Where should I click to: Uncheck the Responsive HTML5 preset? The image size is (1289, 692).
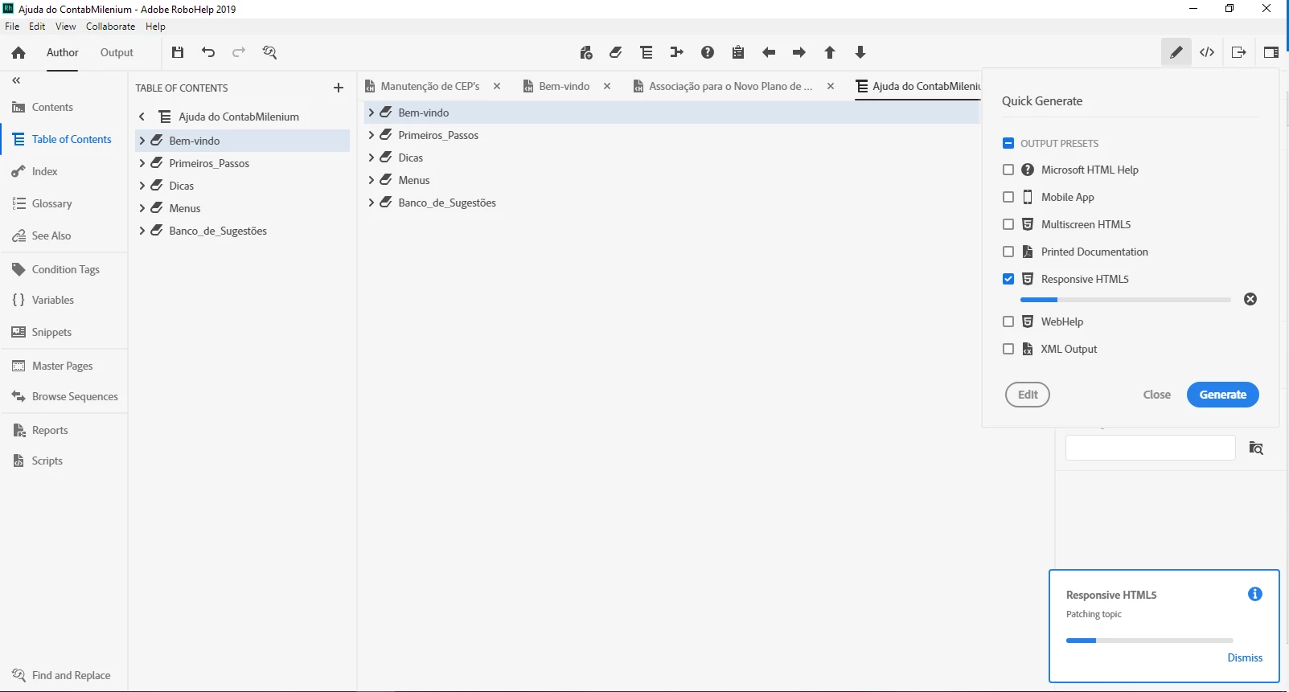click(x=1008, y=279)
